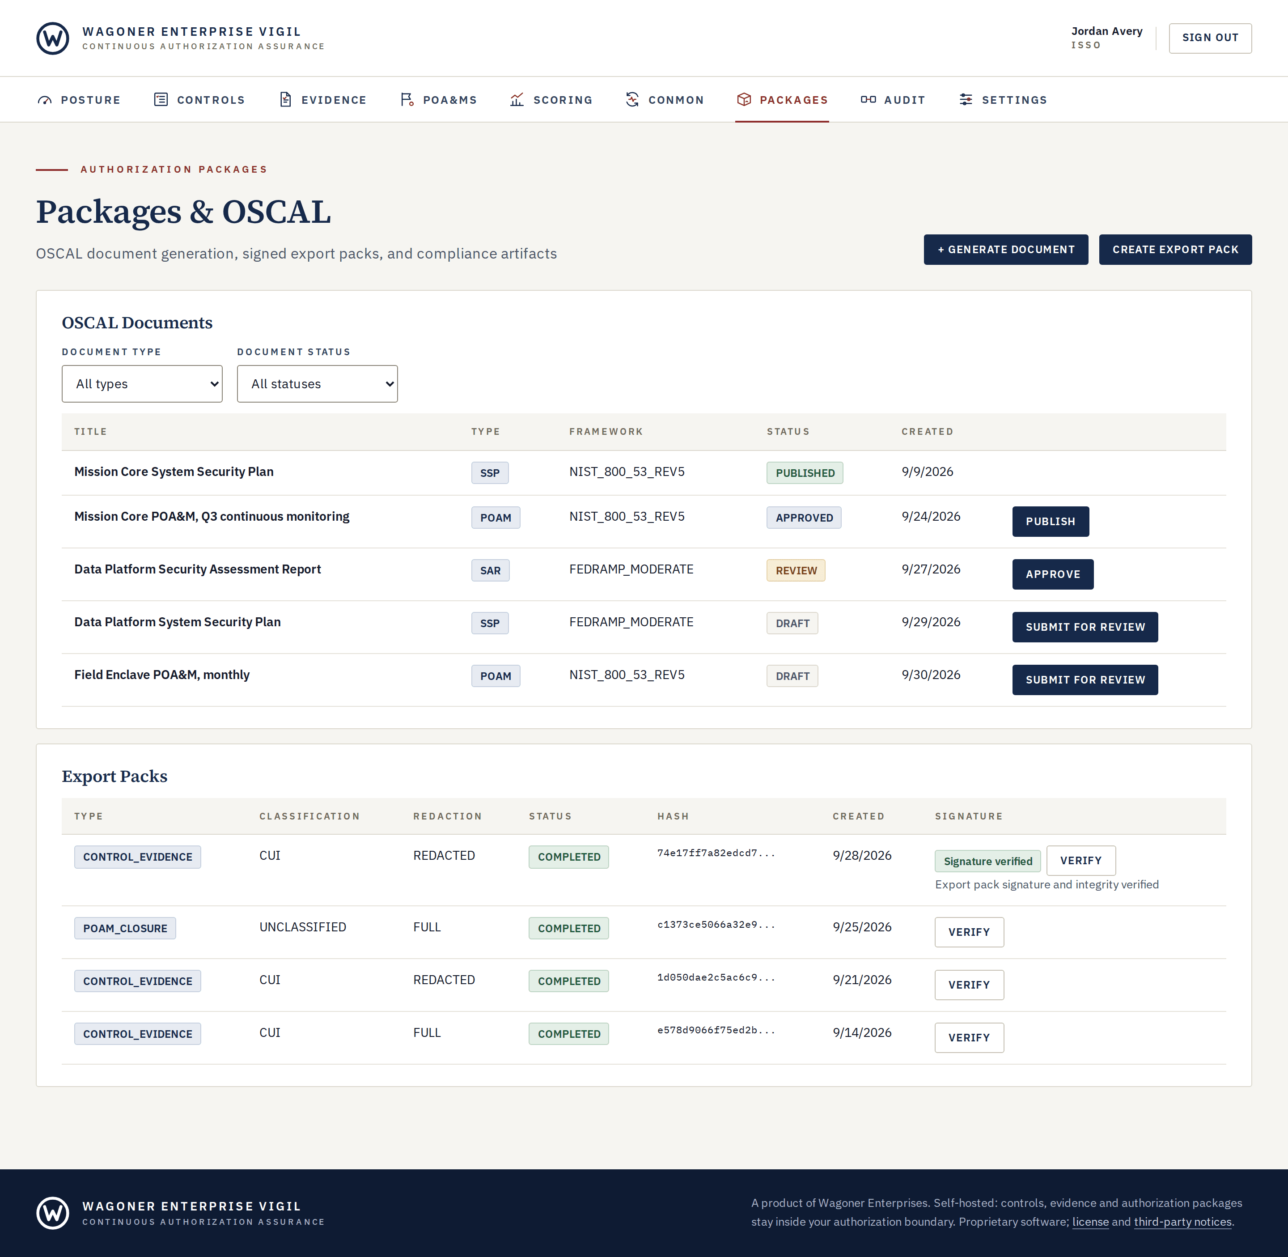
Task: Click the PUBLISHED status badge
Action: (x=805, y=473)
